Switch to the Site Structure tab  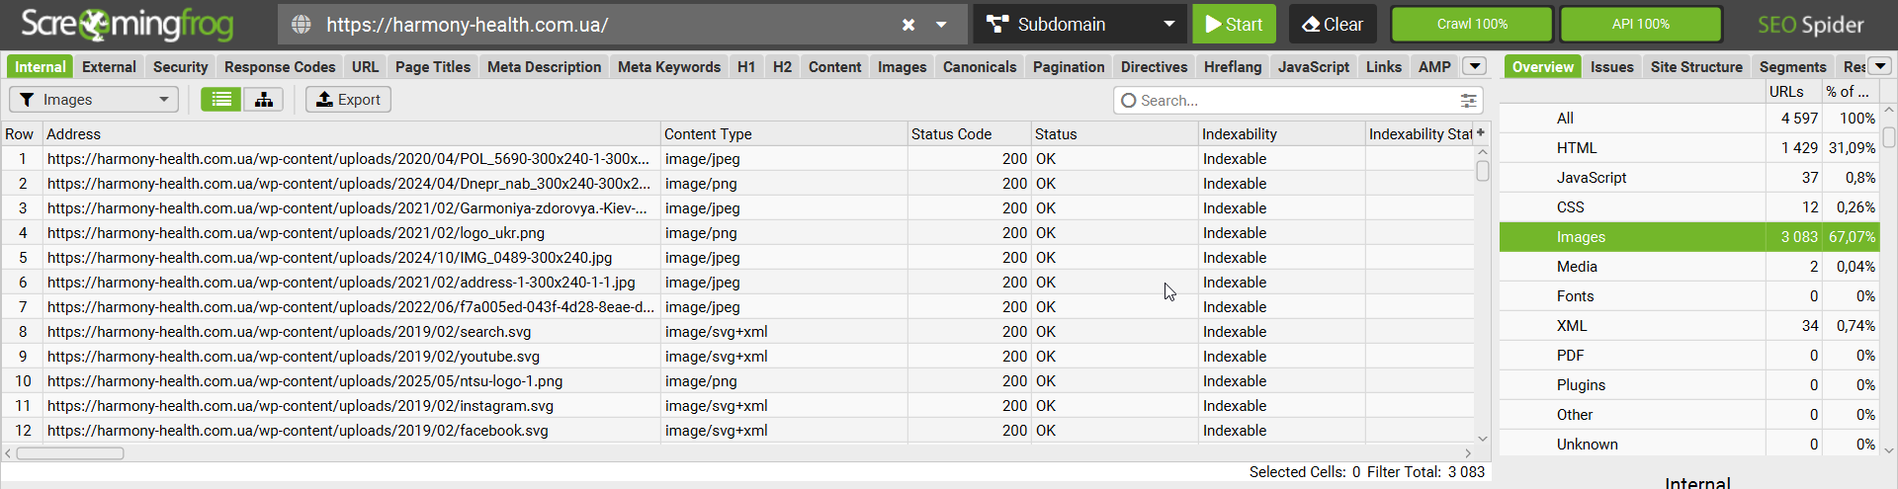pos(1696,66)
